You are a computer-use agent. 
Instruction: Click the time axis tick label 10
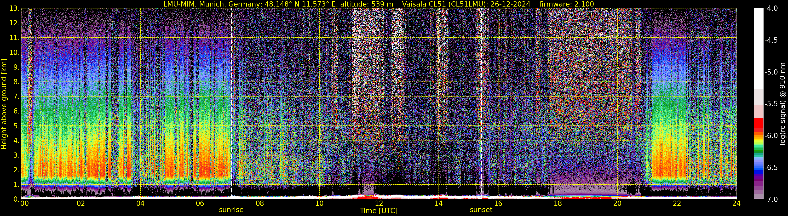pos(319,203)
